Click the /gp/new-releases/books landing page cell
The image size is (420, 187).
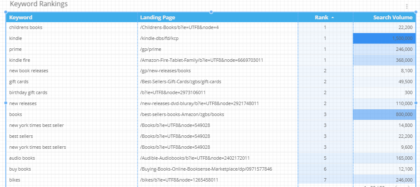[165, 71]
